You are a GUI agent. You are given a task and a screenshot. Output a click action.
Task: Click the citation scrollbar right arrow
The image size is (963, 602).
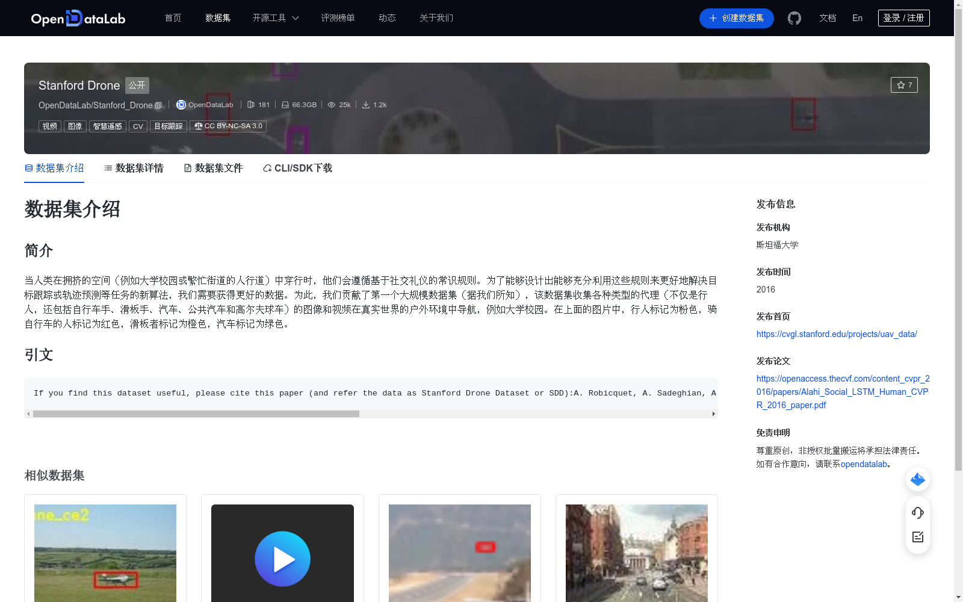click(714, 414)
